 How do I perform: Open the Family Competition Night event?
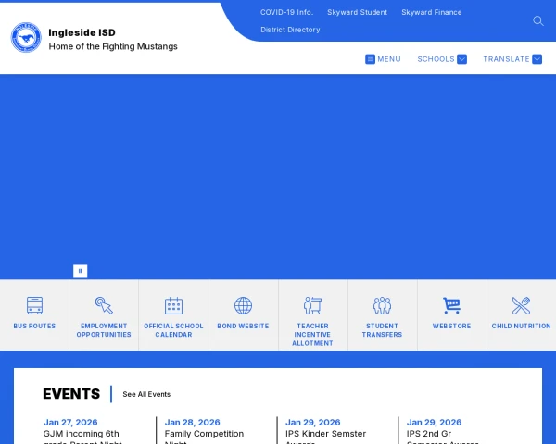point(204,433)
